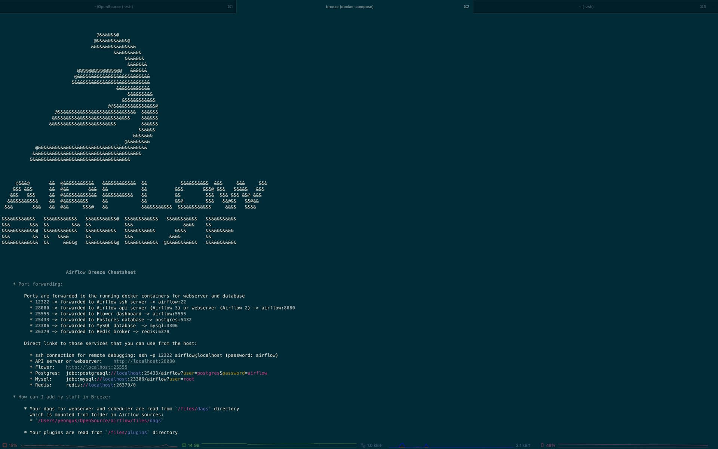Select the breeze (docker-compose) tab

(x=349, y=7)
